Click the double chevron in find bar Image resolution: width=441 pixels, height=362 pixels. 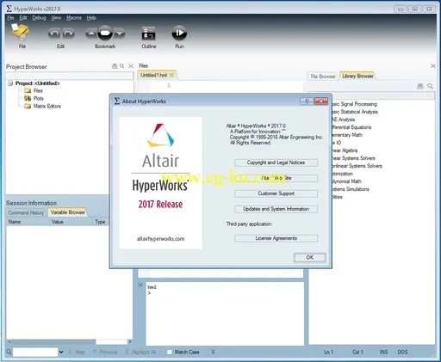pyautogui.click(x=213, y=352)
